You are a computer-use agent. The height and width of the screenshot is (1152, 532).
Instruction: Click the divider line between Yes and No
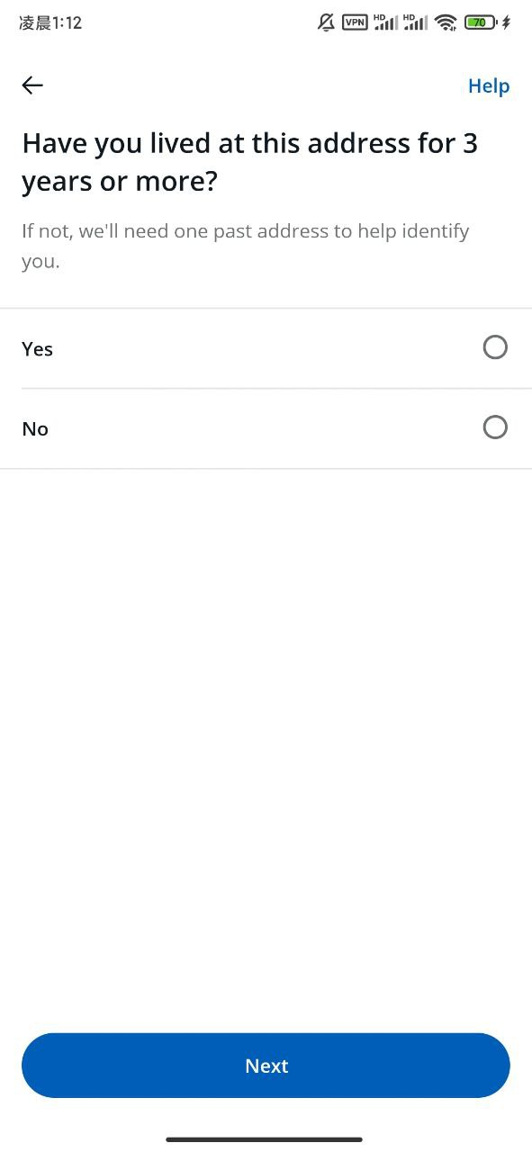[276, 389]
